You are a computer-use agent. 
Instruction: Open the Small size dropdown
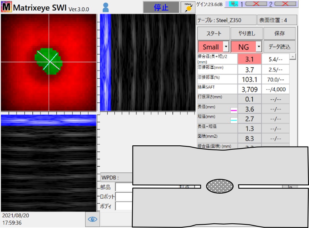pyautogui.click(x=226, y=47)
